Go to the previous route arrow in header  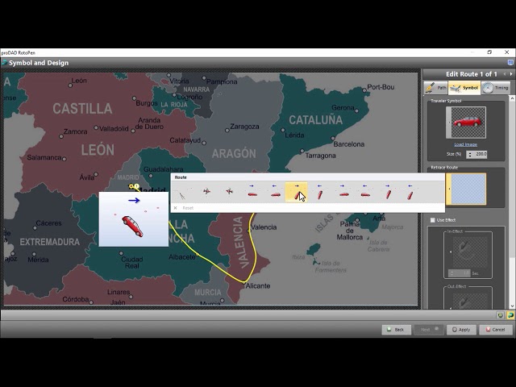click(503, 74)
